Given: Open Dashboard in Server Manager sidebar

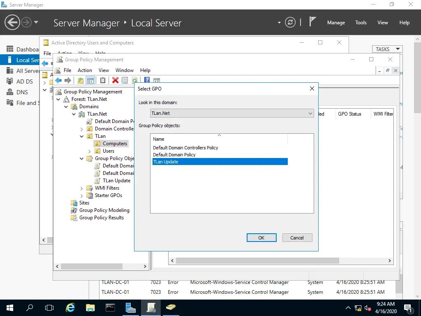Looking at the screenshot, I should (x=23, y=49).
